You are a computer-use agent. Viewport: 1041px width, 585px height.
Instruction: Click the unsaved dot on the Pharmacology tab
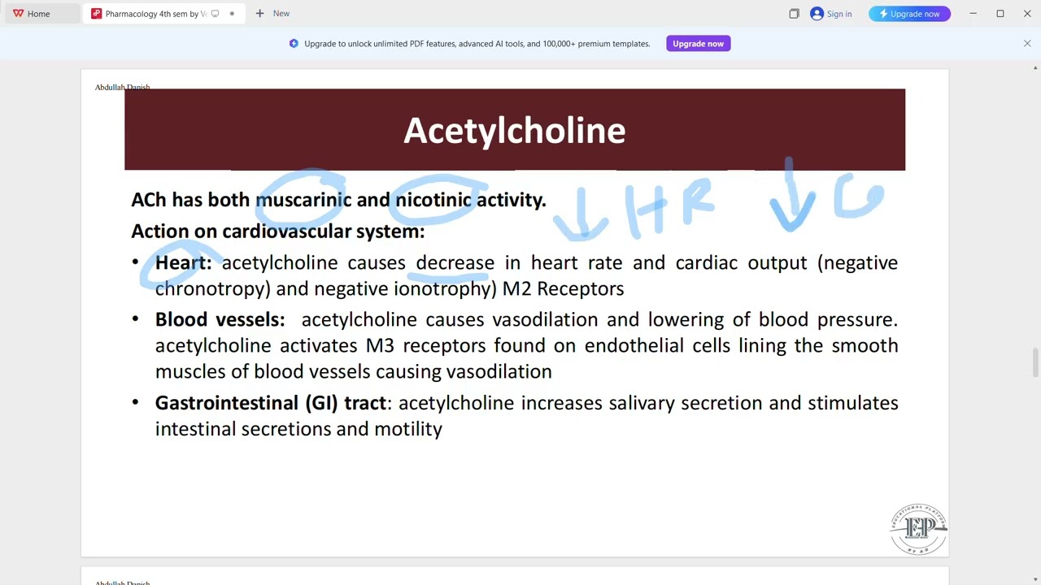(x=232, y=14)
